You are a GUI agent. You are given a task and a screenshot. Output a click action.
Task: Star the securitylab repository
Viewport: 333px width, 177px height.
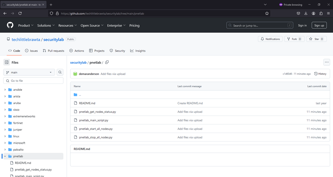click(x=316, y=39)
